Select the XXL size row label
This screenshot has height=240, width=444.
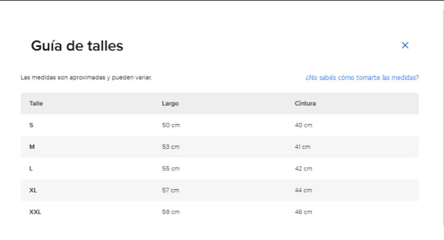click(35, 212)
